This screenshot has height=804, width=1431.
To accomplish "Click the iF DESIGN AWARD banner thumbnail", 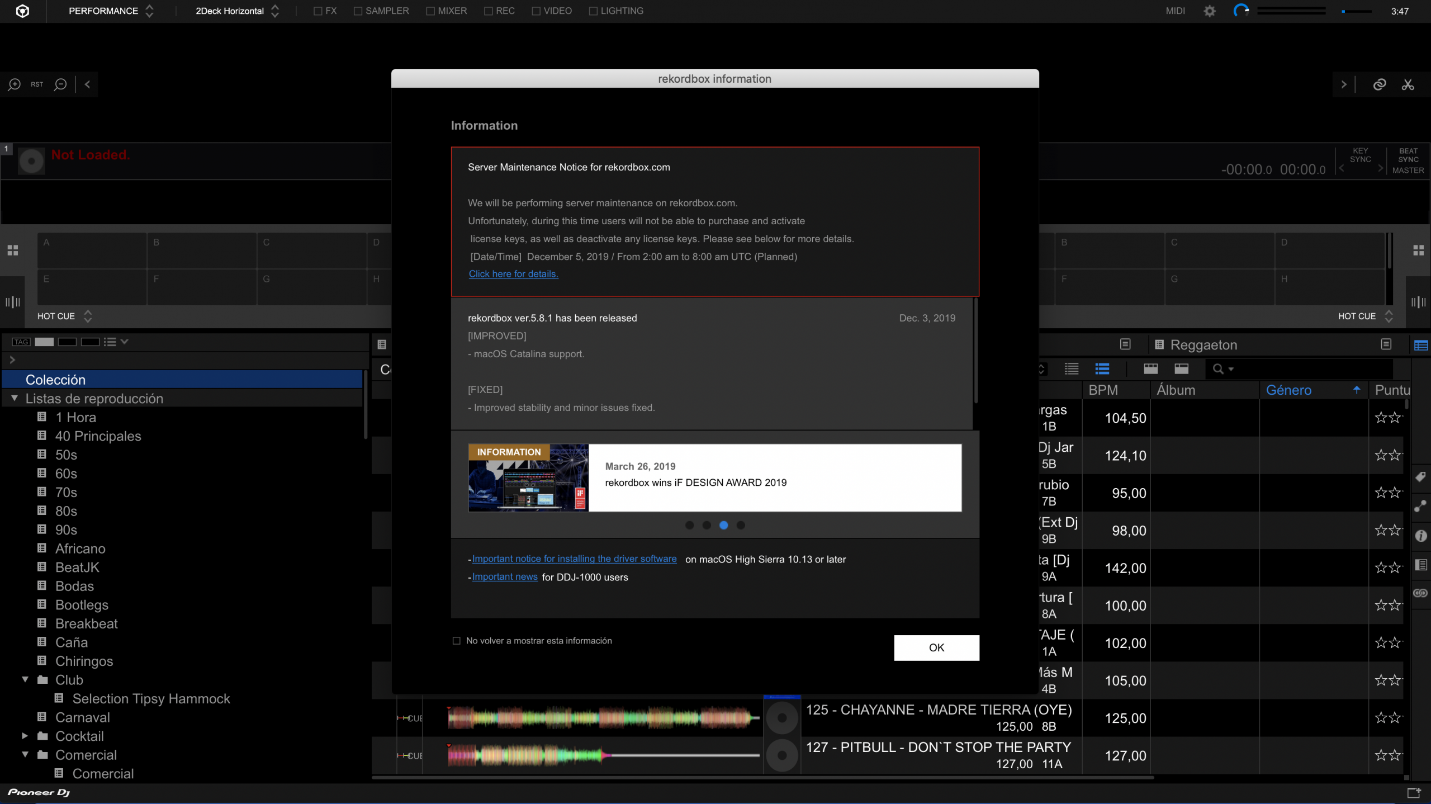I will 528,478.
